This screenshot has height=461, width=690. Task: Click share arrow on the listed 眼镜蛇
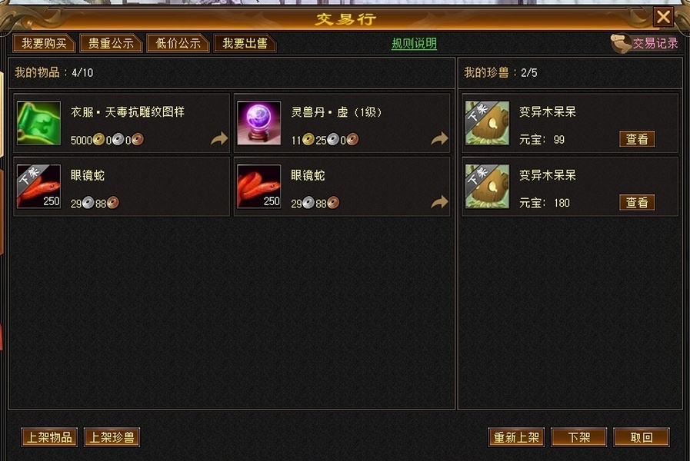[439, 202]
